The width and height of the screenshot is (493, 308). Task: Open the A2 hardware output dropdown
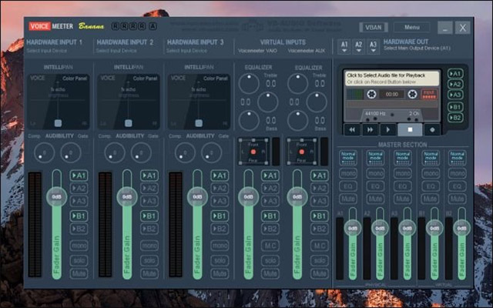coord(359,46)
